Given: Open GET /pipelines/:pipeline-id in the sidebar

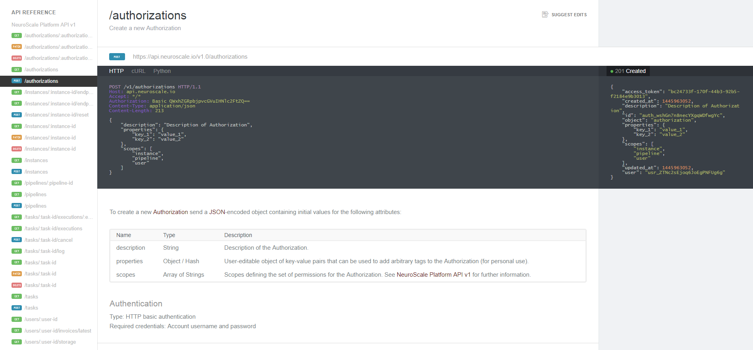Looking at the screenshot, I should pyautogui.click(x=48, y=183).
